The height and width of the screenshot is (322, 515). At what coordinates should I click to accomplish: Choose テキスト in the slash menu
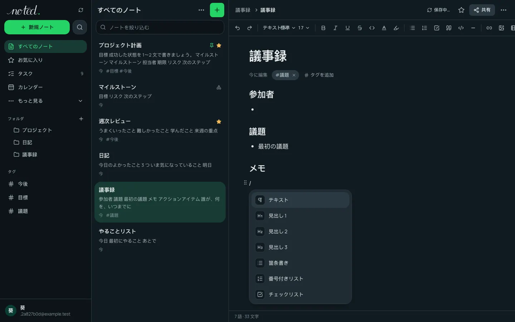tap(300, 200)
